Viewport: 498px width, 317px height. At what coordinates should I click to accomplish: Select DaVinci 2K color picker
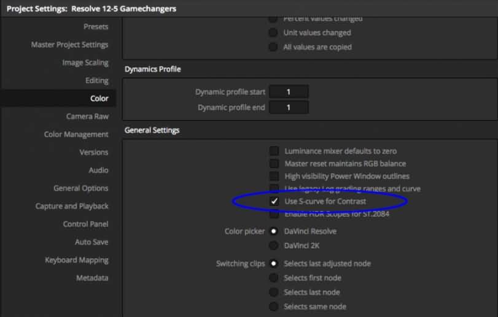click(273, 245)
